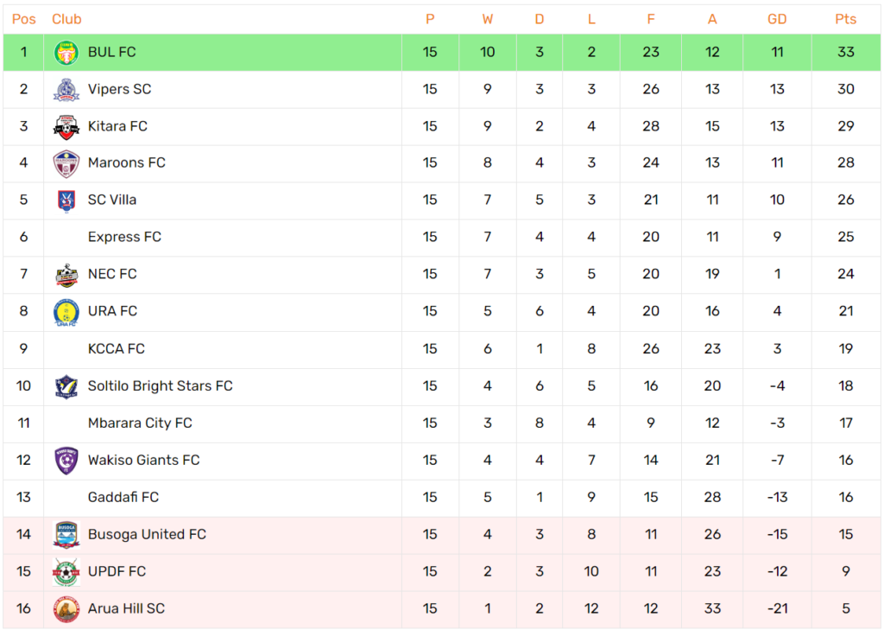884x630 pixels.
Task: Click the GD column header
Action: [x=777, y=19]
